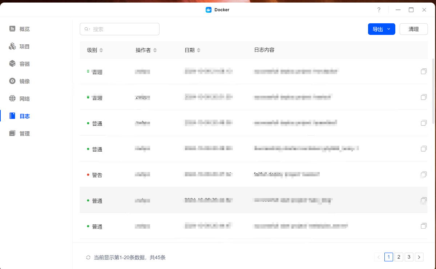Open the 概览 overview icon in sidebar

point(12,29)
